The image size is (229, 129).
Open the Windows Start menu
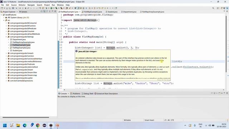point(5,125)
